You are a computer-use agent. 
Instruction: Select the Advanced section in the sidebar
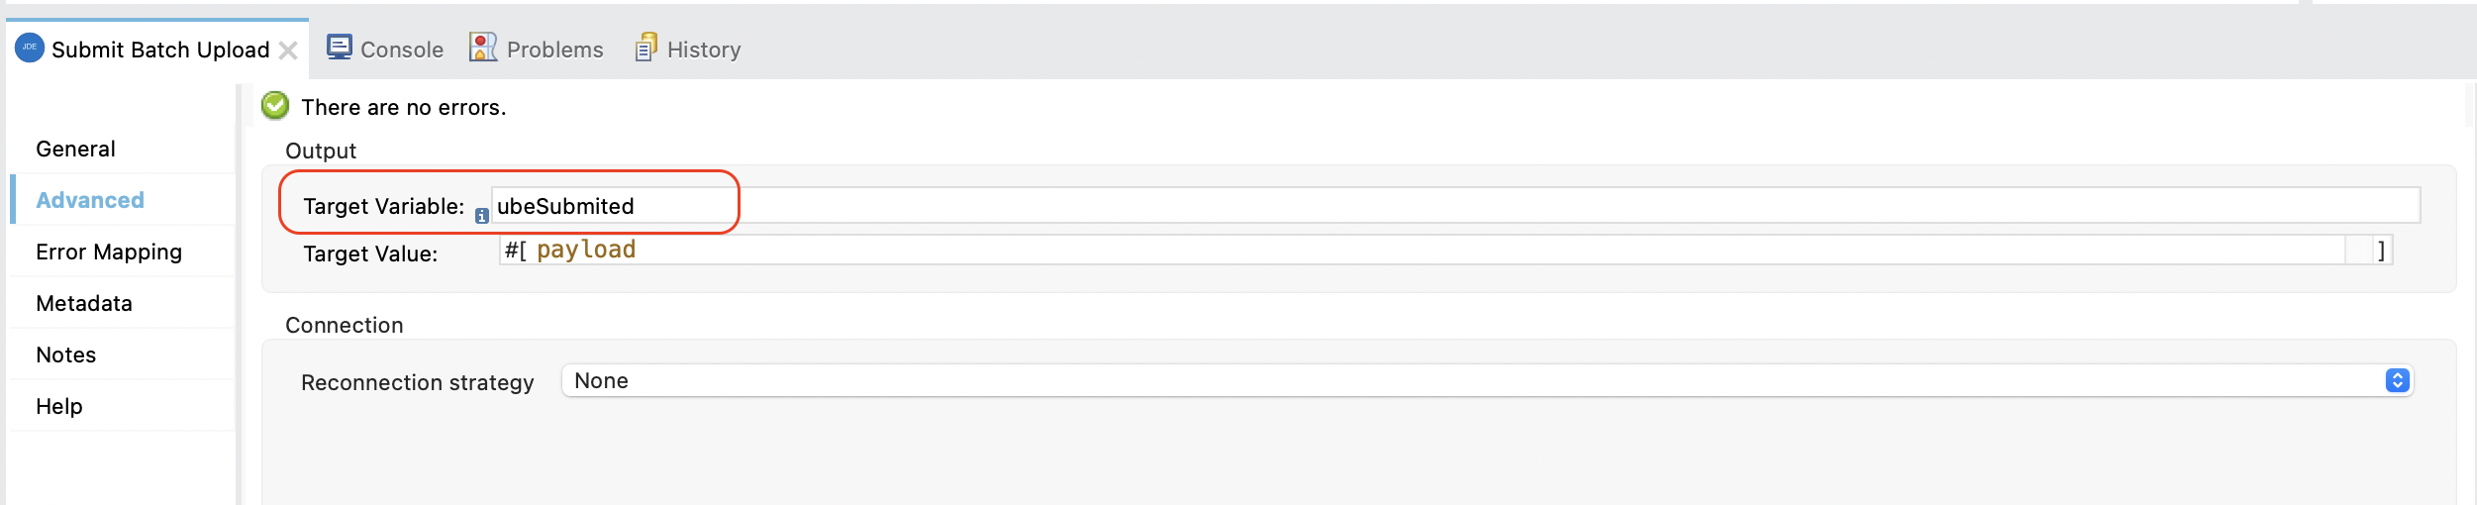point(90,201)
